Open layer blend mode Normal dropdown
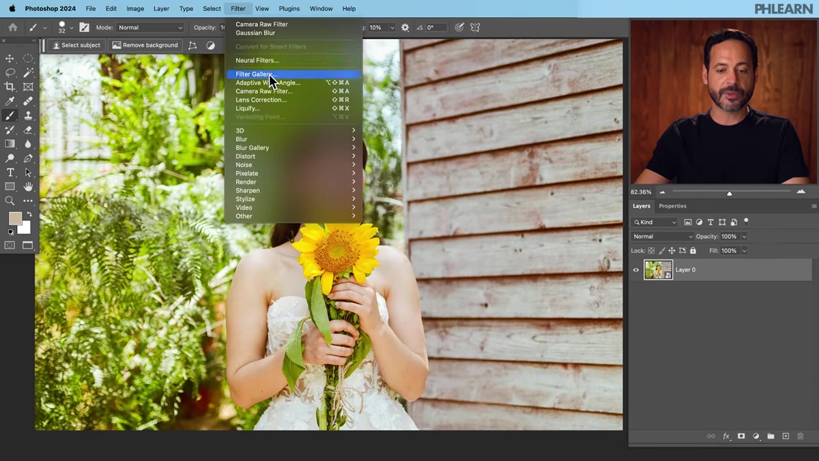The width and height of the screenshot is (819, 461). pos(662,237)
